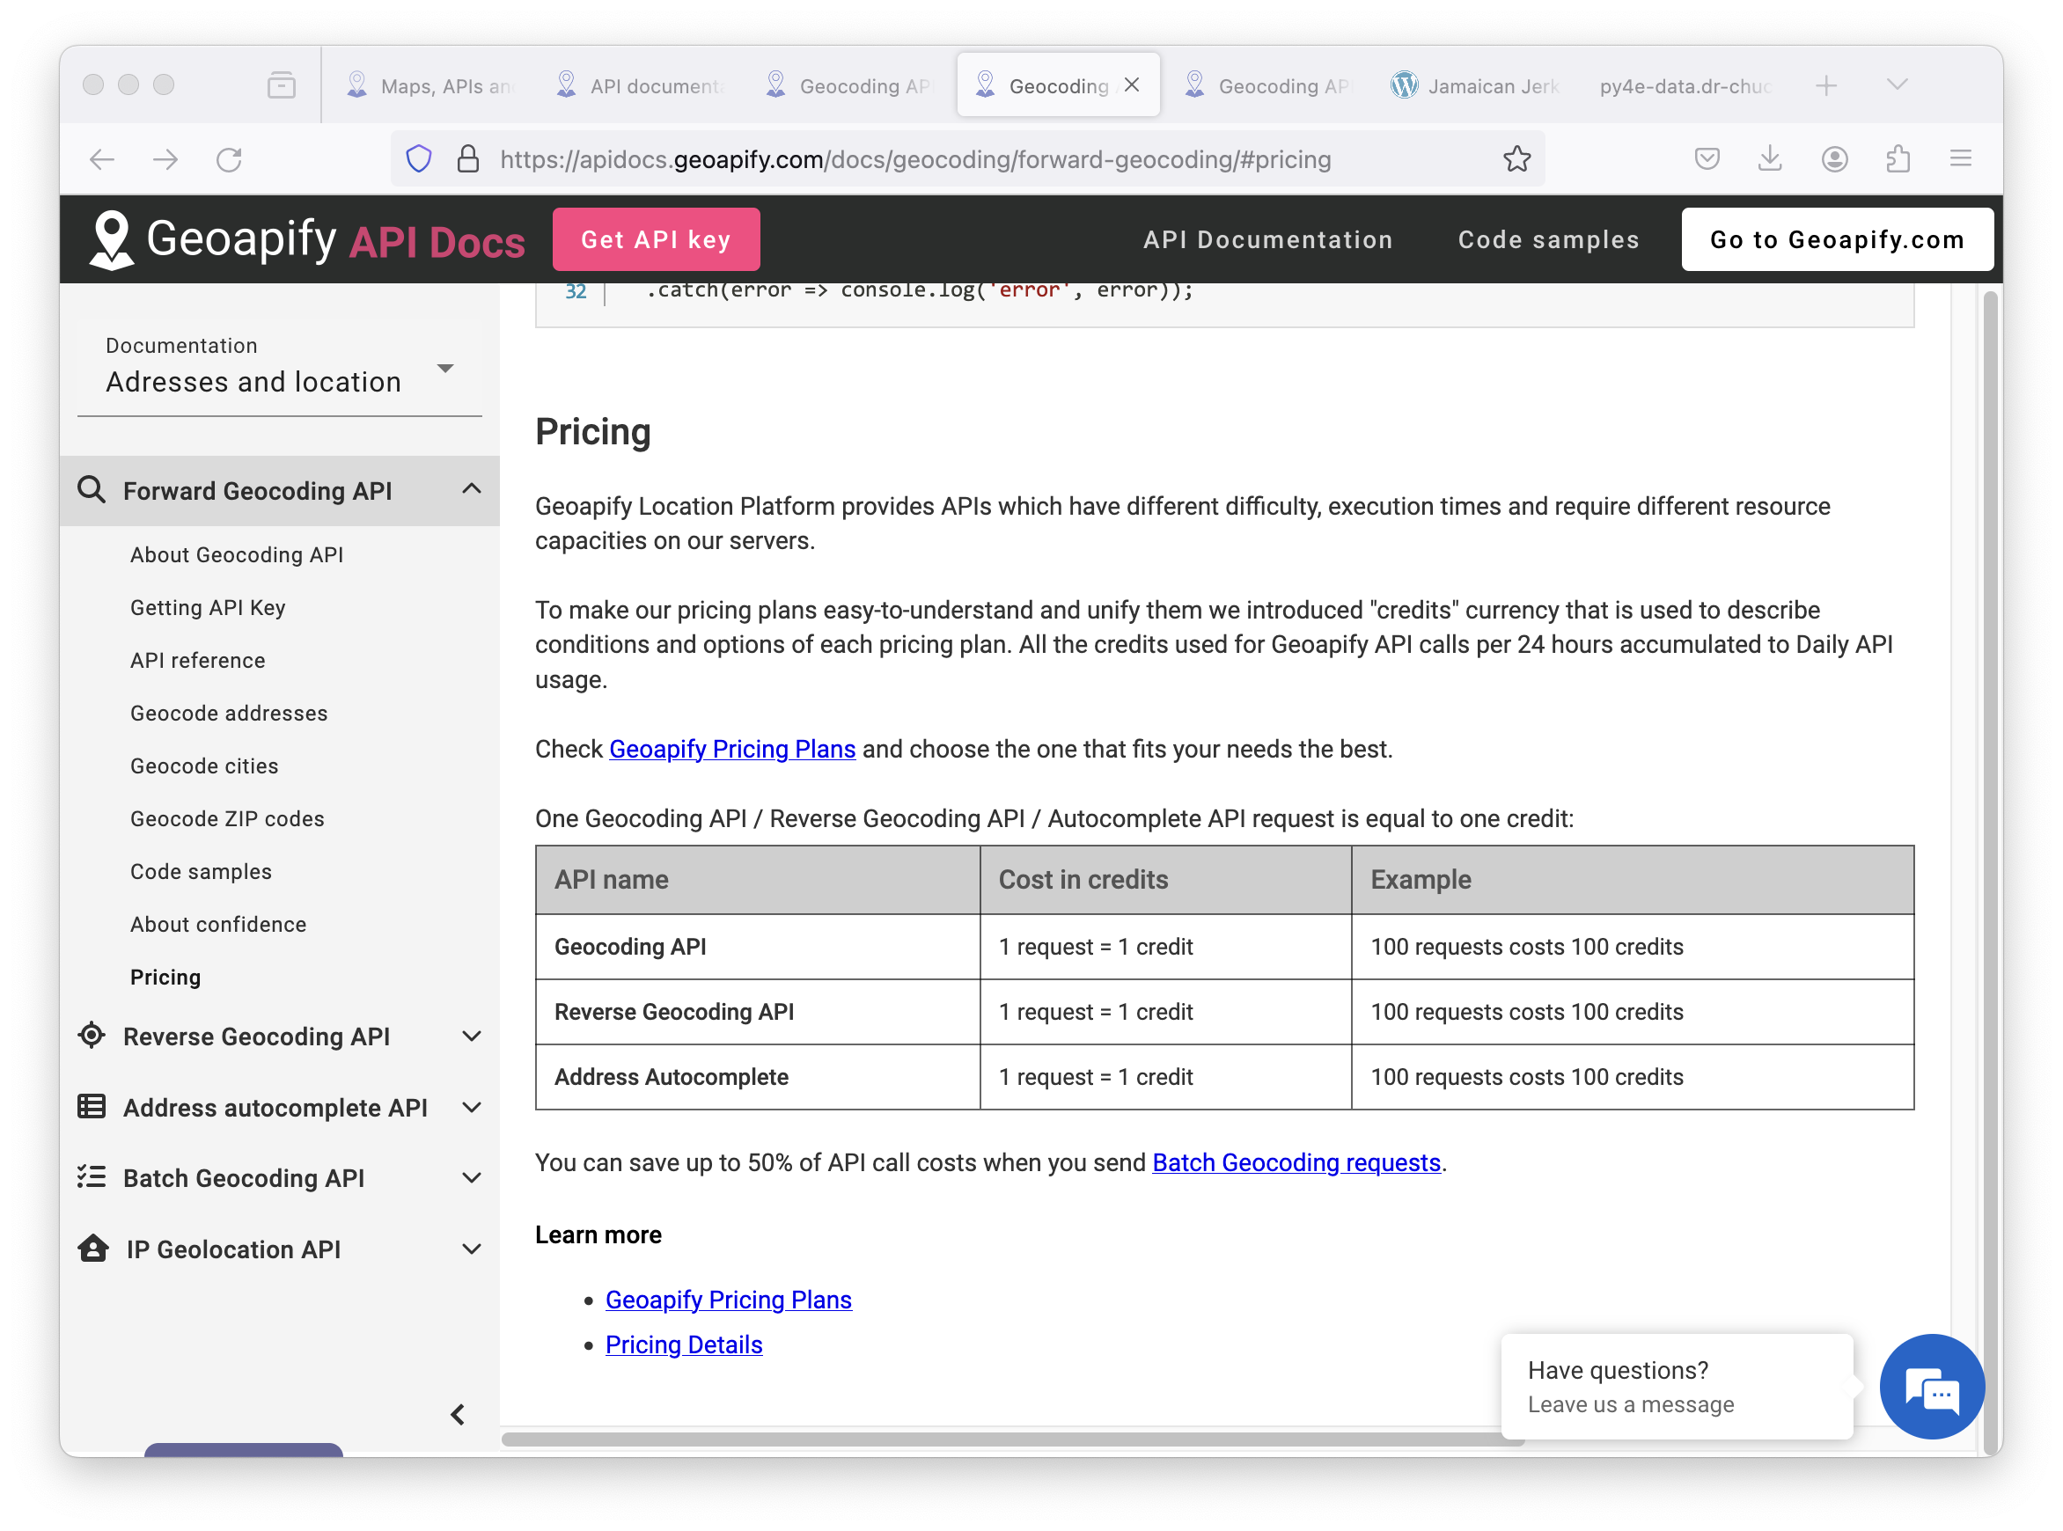Click the horizontal page scrollbar
The image size is (2063, 1531).
tap(1012, 1439)
